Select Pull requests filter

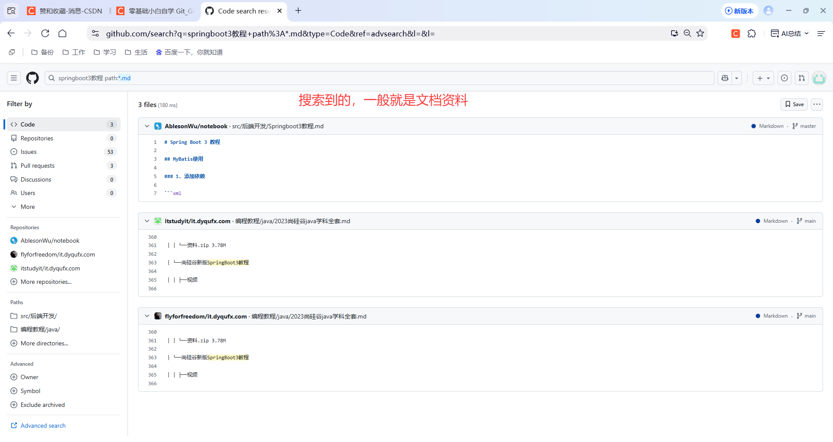[x=64, y=166]
